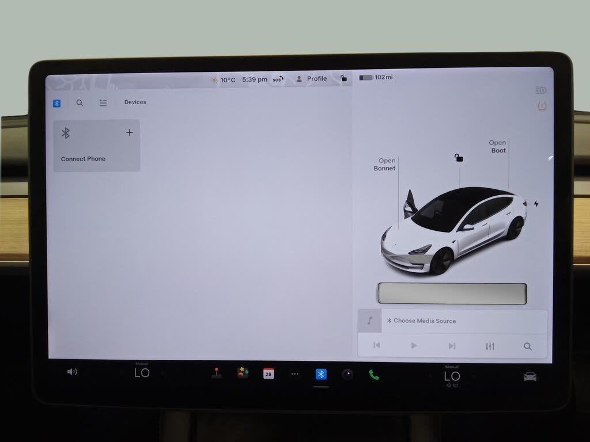Viewport: 590px width, 442px height.
Task: Tap the passenger LO temperature setting
Action: pos(452,375)
